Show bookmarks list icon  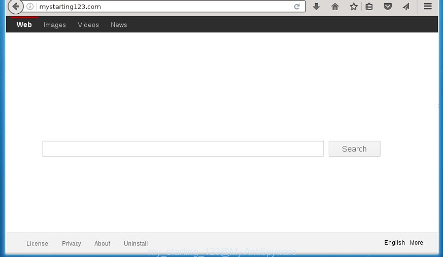[369, 7]
